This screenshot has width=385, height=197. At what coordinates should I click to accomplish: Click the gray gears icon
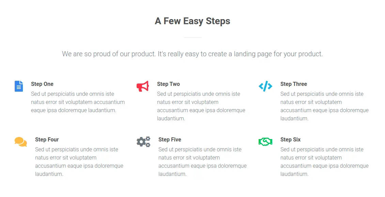[x=143, y=142]
